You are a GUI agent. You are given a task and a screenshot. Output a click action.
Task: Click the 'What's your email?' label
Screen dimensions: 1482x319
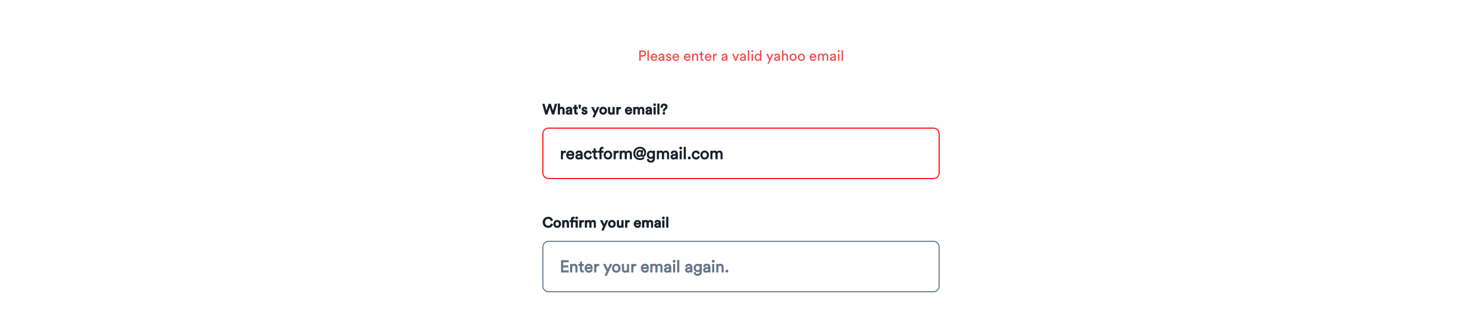pos(605,110)
